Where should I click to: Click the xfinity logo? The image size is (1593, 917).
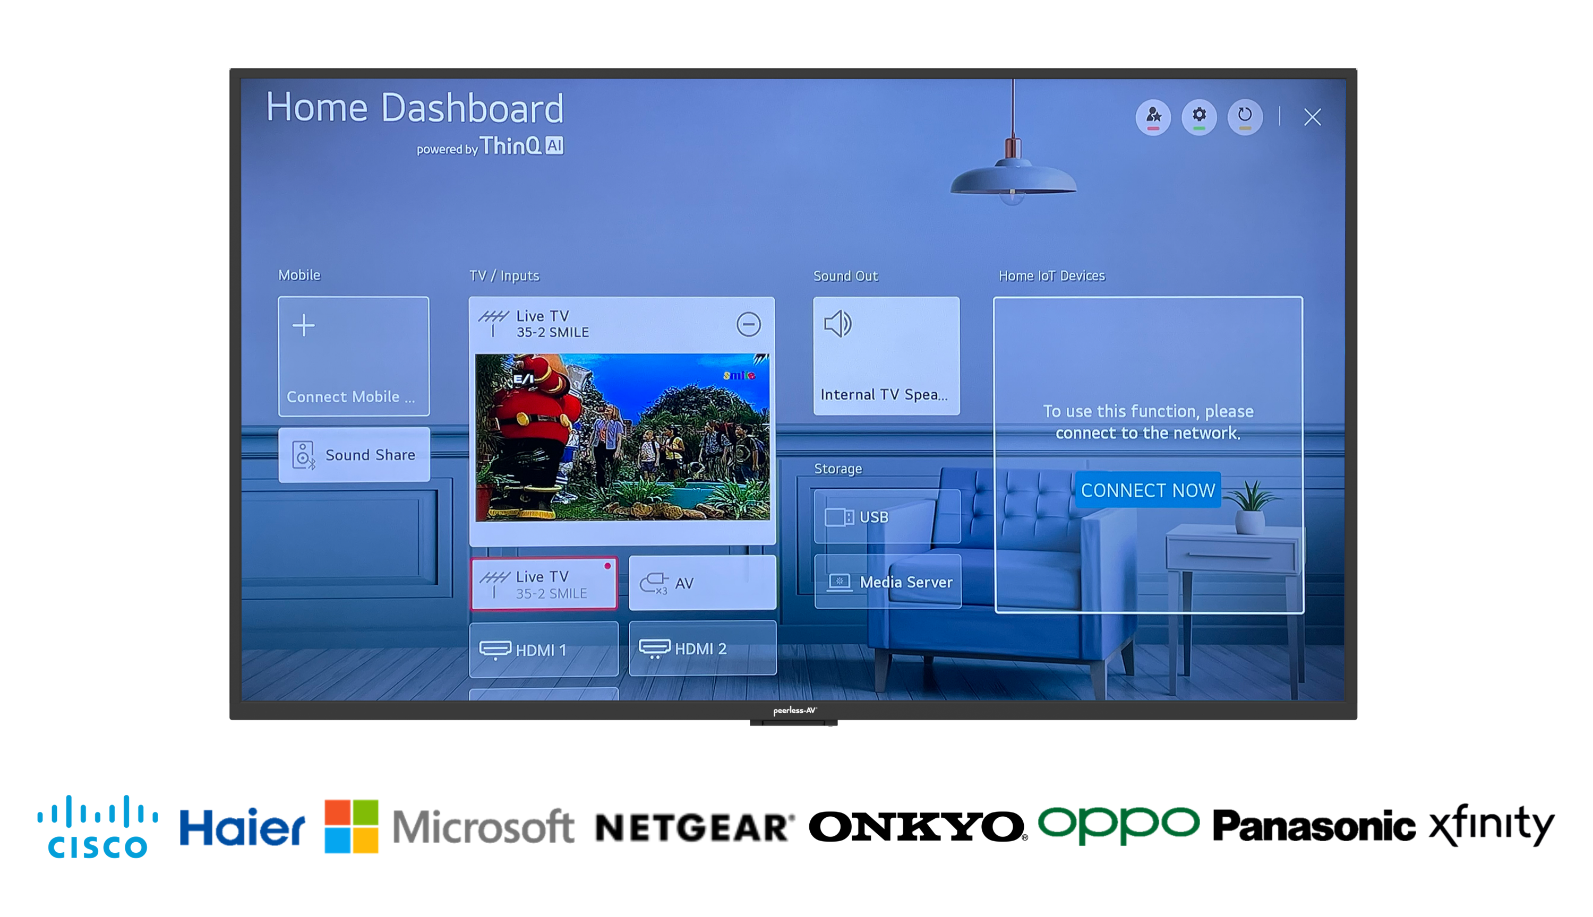[x=1492, y=826]
